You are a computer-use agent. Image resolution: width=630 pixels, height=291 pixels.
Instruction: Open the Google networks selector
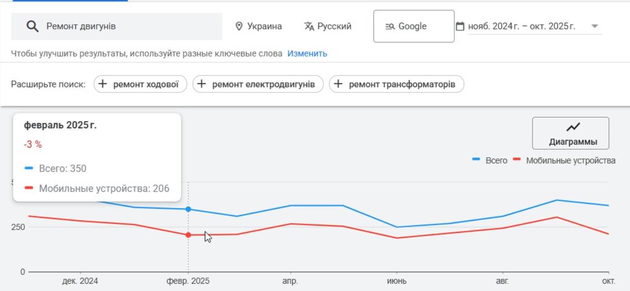pyautogui.click(x=414, y=27)
